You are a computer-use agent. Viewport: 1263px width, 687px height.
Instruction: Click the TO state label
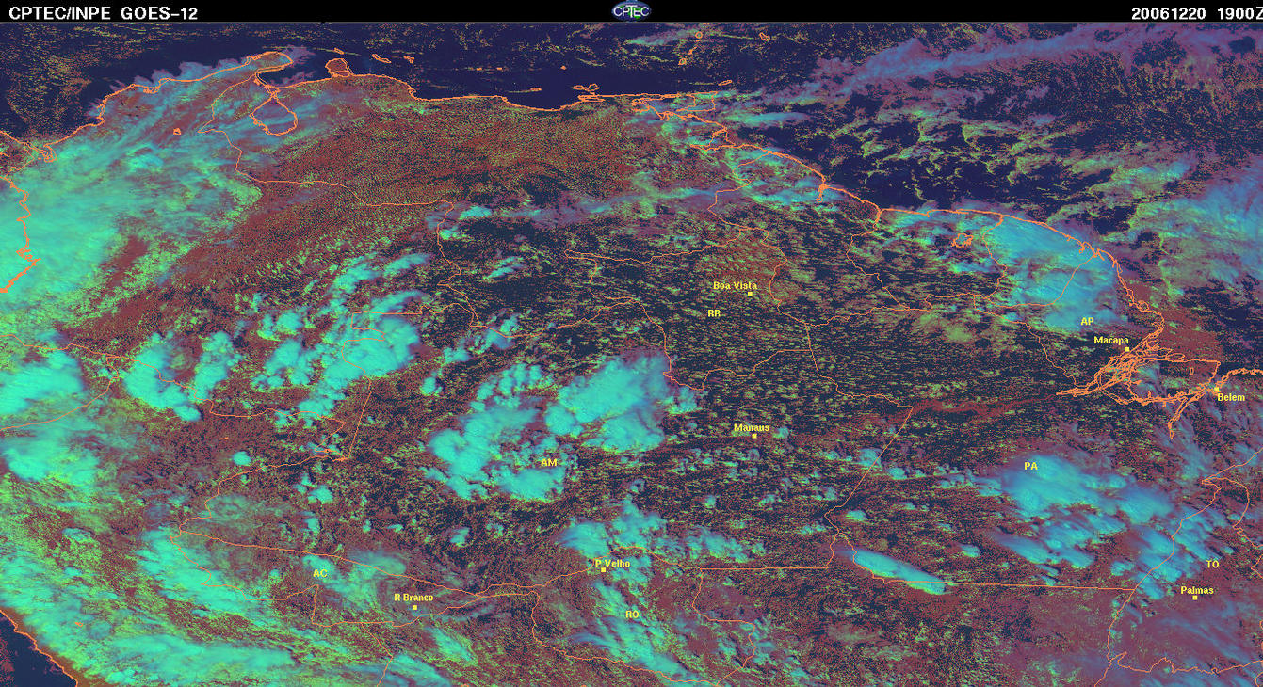tap(1212, 564)
